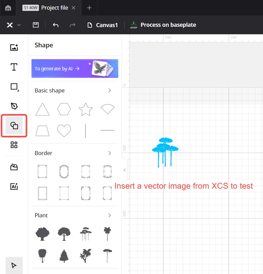Insert the pine tree plant shape
Screen dimensions: 263x274
click(64, 256)
